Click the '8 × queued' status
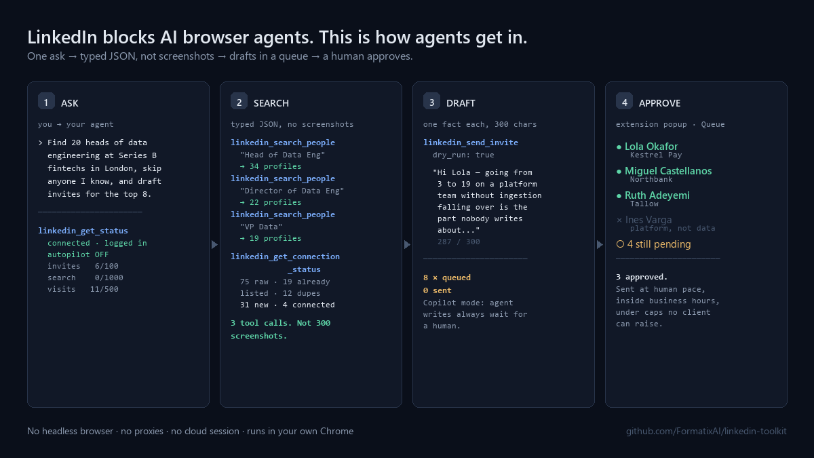The width and height of the screenshot is (814, 458). click(447, 278)
